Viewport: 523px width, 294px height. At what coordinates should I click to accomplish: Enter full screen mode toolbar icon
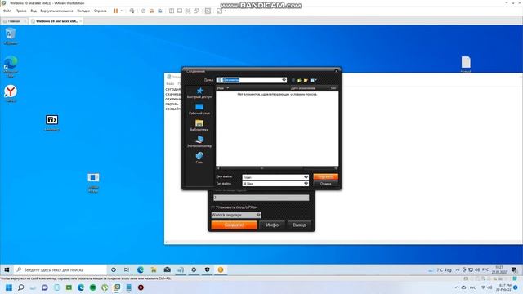(x=188, y=11)
